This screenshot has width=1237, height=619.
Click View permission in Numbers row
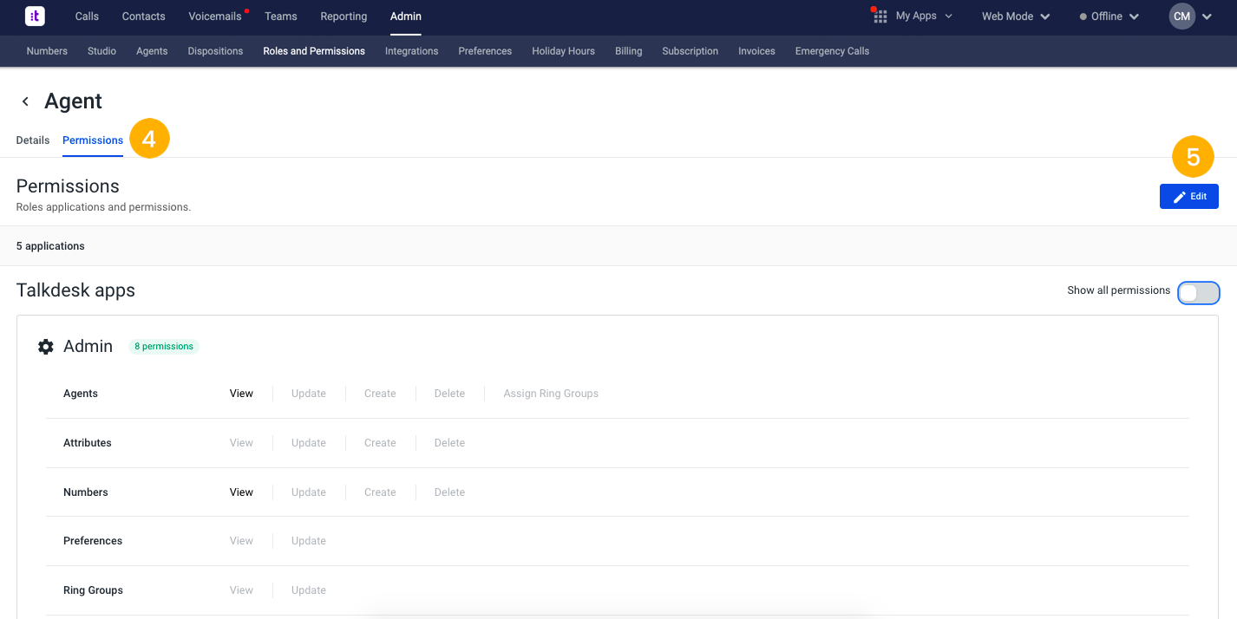point(241,492)
